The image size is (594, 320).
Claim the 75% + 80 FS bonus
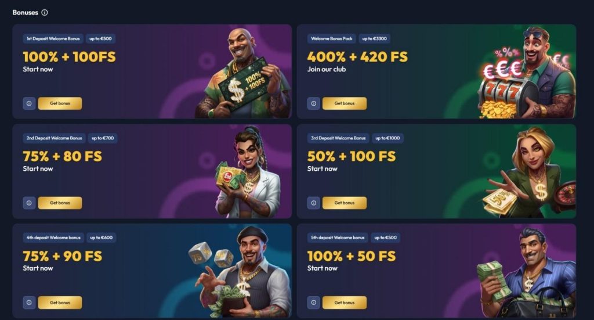[60, 203]
